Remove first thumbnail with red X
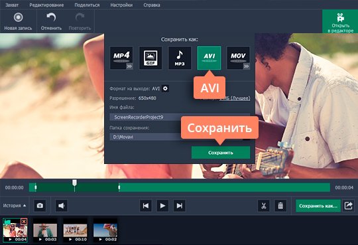This screenshot has width=358, height=245. pos(24,221)
